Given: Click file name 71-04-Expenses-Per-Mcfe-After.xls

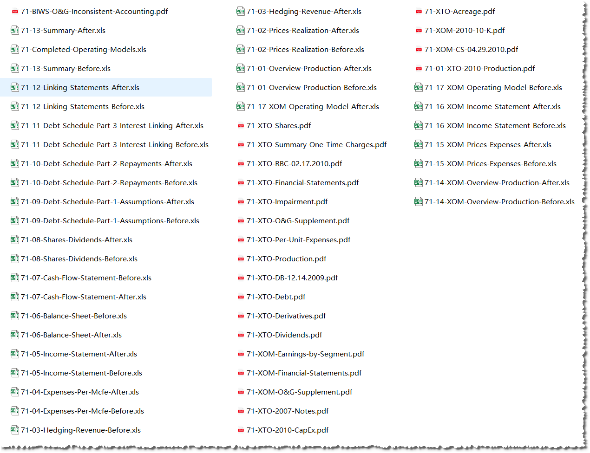Looking at the screenshot, I should 80,392.
